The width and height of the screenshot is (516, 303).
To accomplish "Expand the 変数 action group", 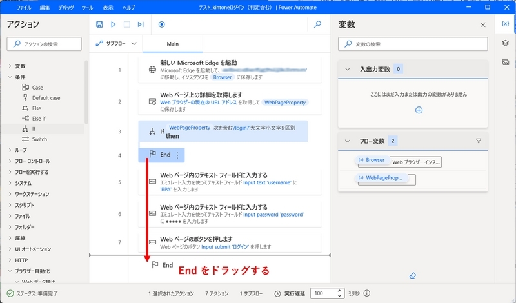I will [x=10, y=66].
